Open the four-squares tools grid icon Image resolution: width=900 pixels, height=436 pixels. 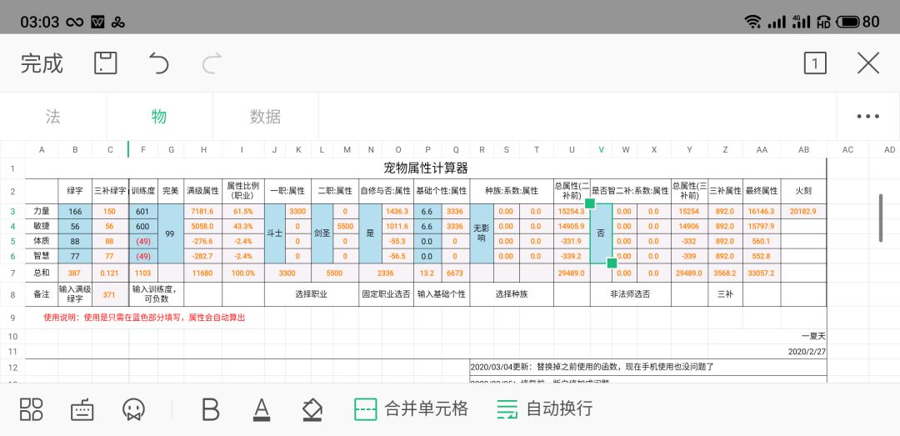click(x=32, y=409)
